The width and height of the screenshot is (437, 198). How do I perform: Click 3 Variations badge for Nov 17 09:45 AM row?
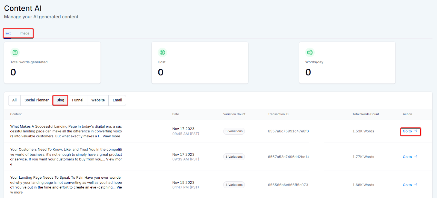pyautogui.click(x=234, y=131)
